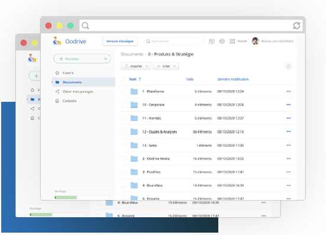Reload the page with the refresh icon
The width and height of the screenshot is (326, 235).
pyautogui.click(x=296, y=26)
